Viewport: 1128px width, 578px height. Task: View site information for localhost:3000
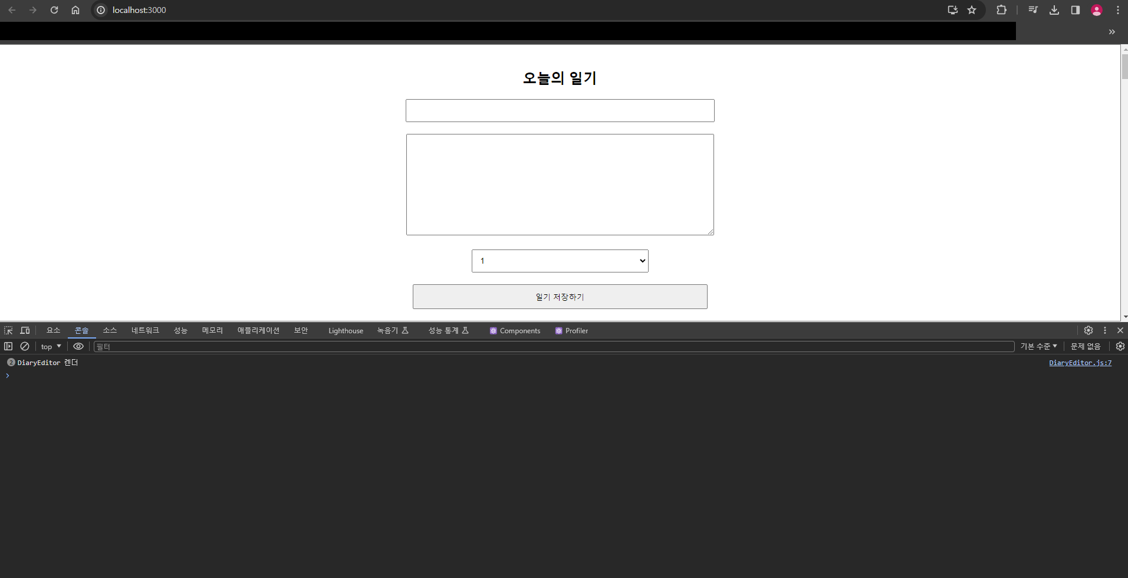[101, 10]
